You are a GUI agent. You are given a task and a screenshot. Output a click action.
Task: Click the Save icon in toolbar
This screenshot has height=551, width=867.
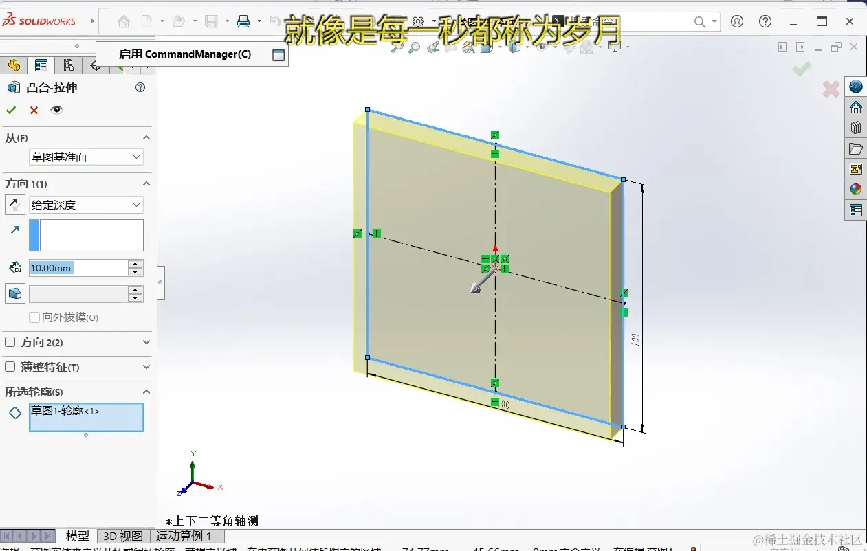point(211,22)
